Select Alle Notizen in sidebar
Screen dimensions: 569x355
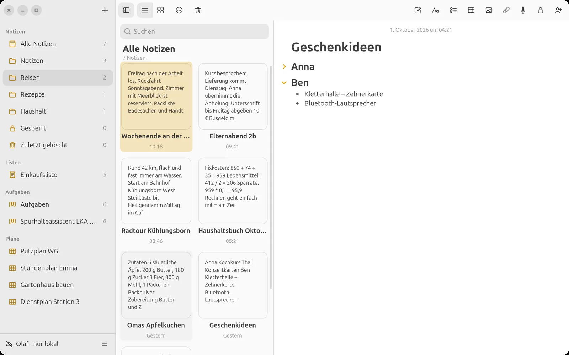(58, 44)
